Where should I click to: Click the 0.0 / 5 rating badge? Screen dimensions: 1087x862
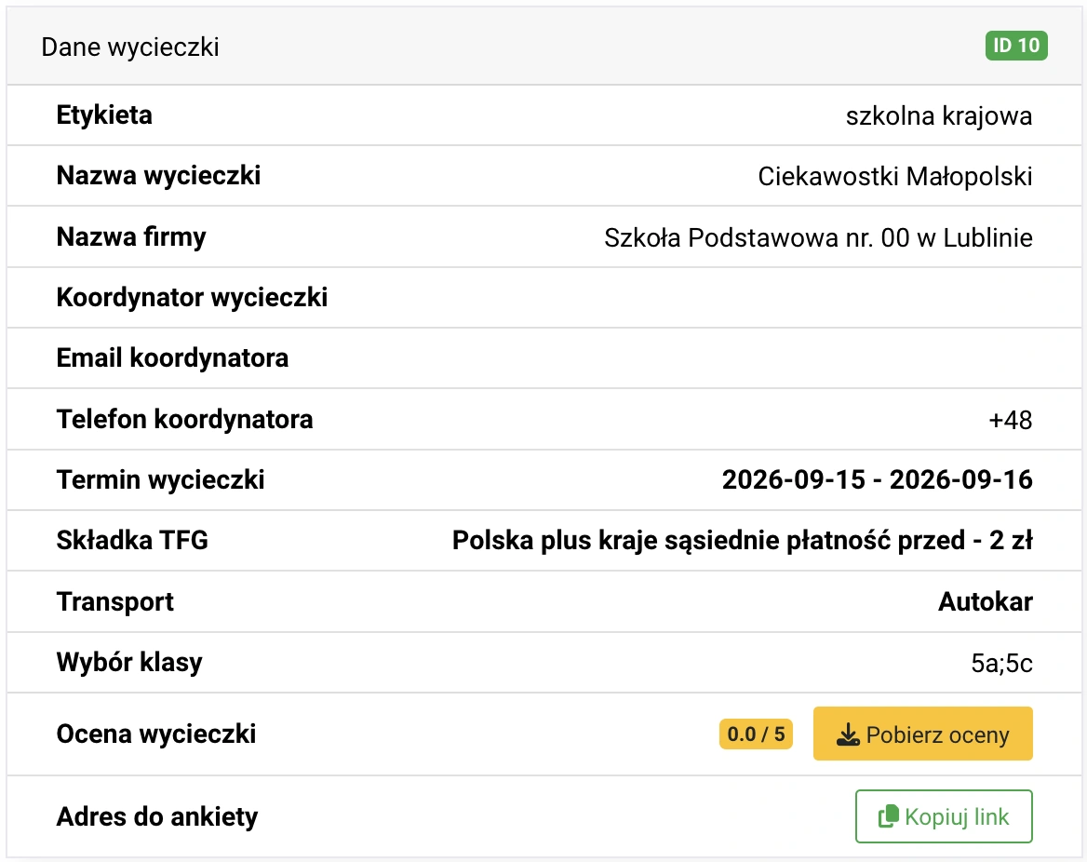[756, 734]
